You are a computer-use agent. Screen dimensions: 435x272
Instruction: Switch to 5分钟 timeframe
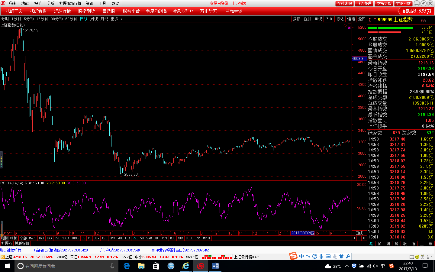pos(29,19)
